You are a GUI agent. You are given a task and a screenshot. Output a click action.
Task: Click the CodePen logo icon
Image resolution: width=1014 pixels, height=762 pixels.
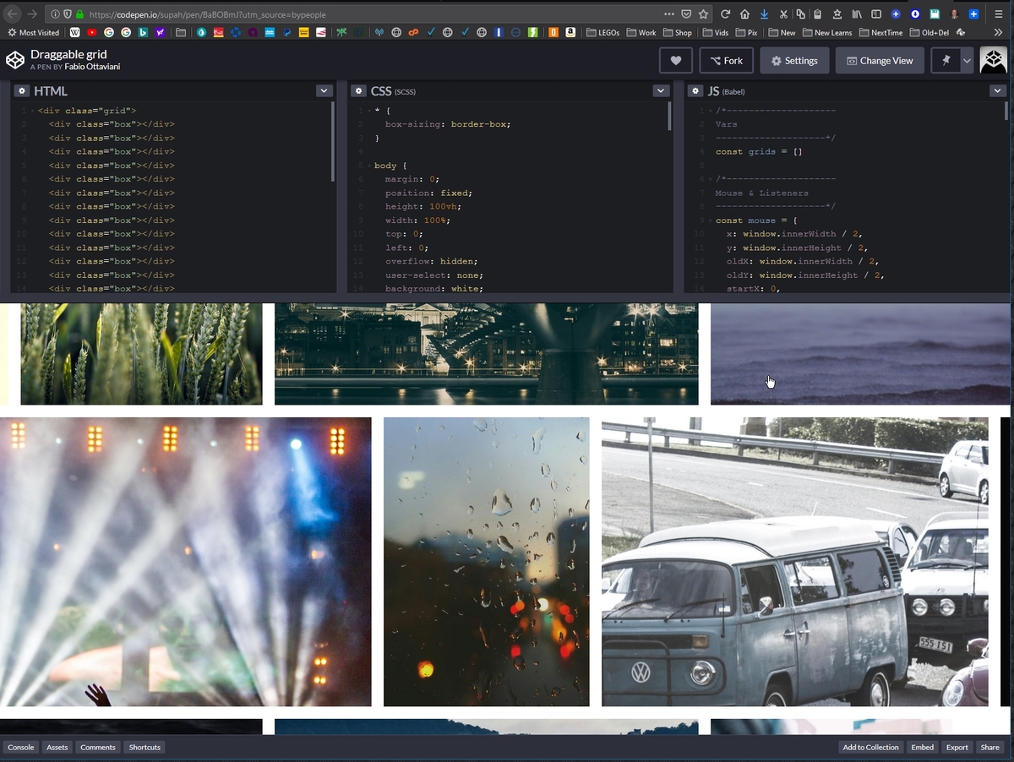coord(15,60)
